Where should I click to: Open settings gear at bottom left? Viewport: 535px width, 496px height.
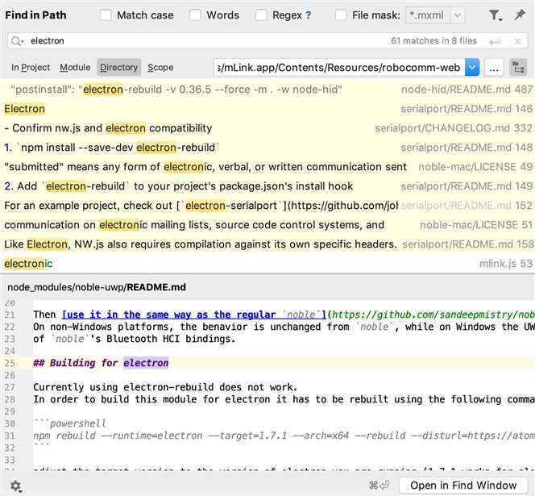[15, 486]
